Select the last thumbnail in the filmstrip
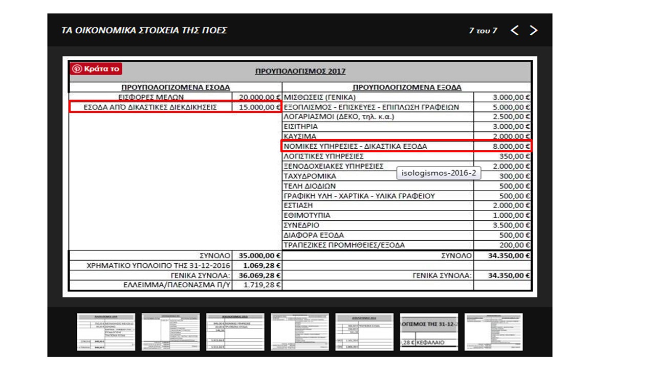 pyautogui.click(x=493, y=332)
